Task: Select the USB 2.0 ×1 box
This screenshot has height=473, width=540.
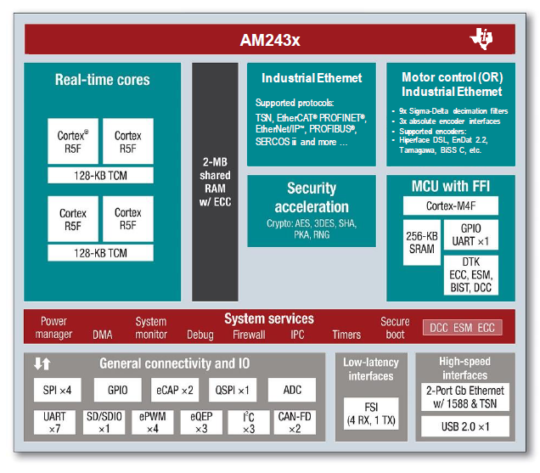Action: (464, 426)
